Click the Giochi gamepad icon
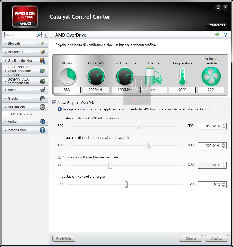Image resolution: width=233 pixels, height=247 pixels. (43, 98)
